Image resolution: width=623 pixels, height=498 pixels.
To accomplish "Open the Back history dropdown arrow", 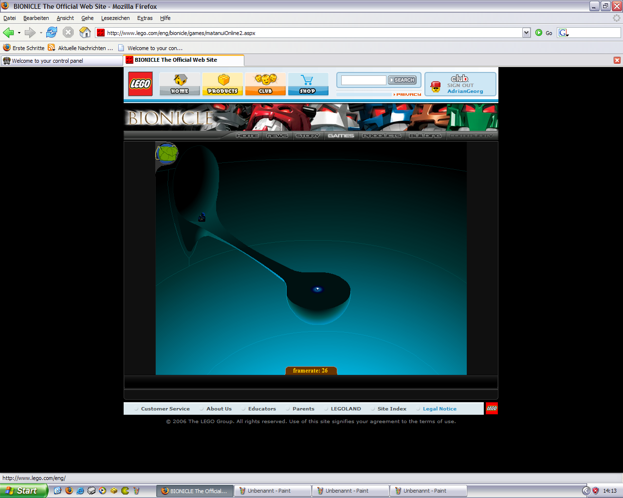I will [x=19, y=33].
